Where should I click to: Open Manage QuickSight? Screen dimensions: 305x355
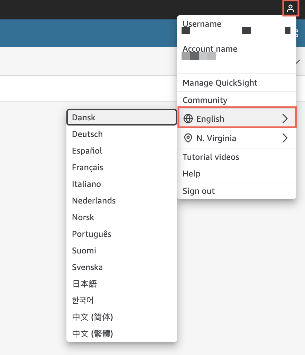pos(220,83)
